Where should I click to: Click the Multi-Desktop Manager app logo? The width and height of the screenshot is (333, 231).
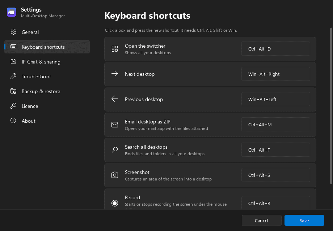pyautogui.click(x=12, y=12)
